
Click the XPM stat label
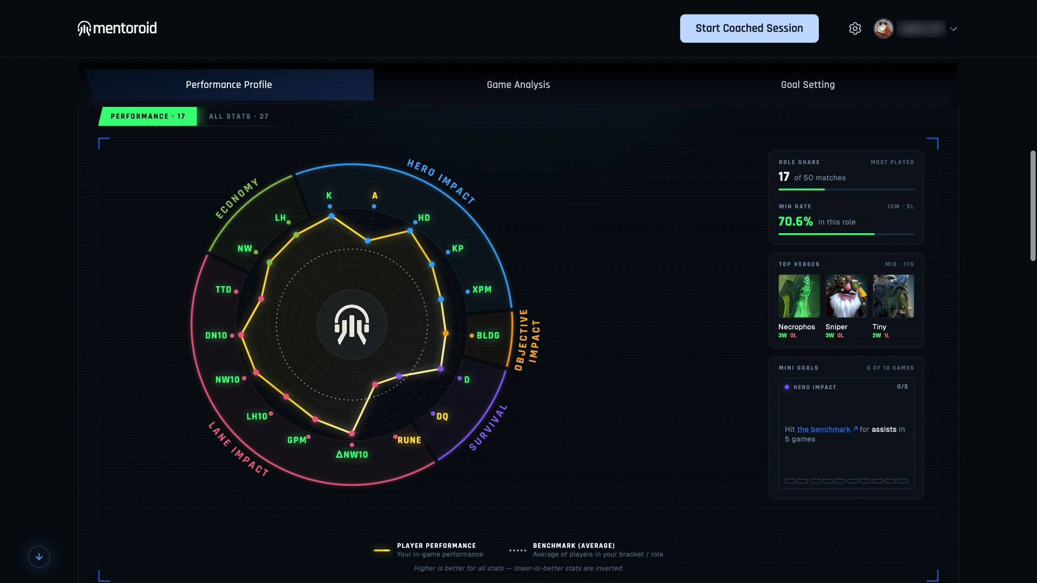482,290
